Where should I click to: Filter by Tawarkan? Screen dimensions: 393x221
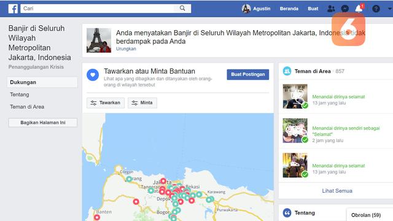click(x=106, y=103)
